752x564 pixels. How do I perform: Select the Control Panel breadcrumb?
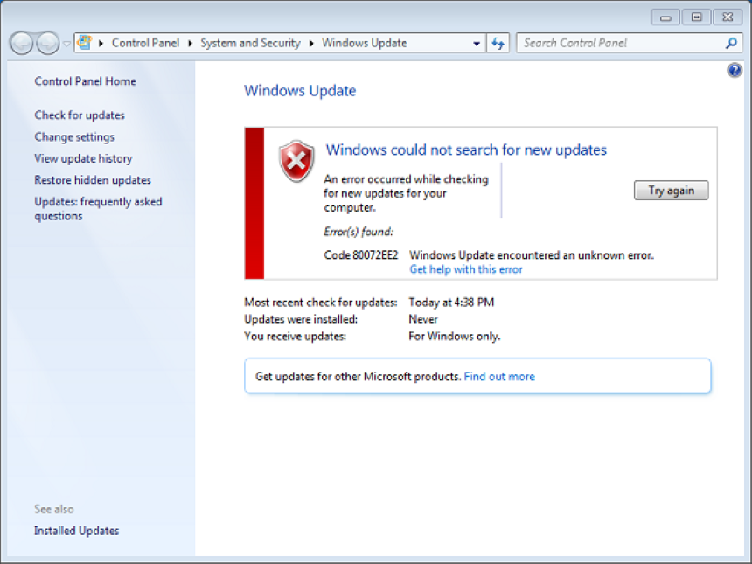[145, 43]
